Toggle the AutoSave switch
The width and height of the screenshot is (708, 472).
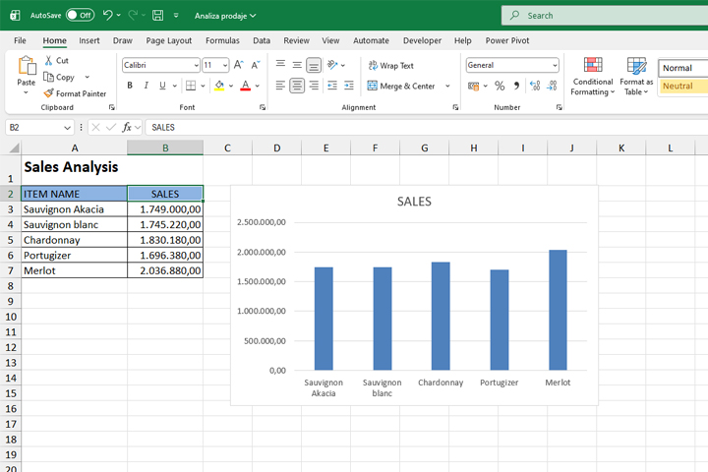80,16
